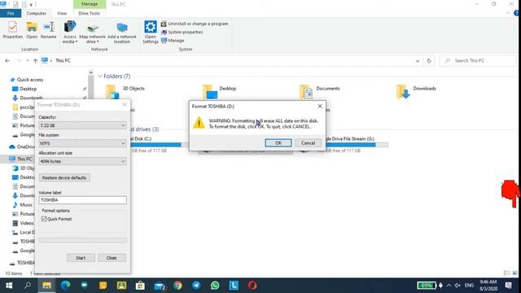The width and height of the screenshot is (521, 293).
Task: Open Mail app from taskbar
Action: [160, 286]
